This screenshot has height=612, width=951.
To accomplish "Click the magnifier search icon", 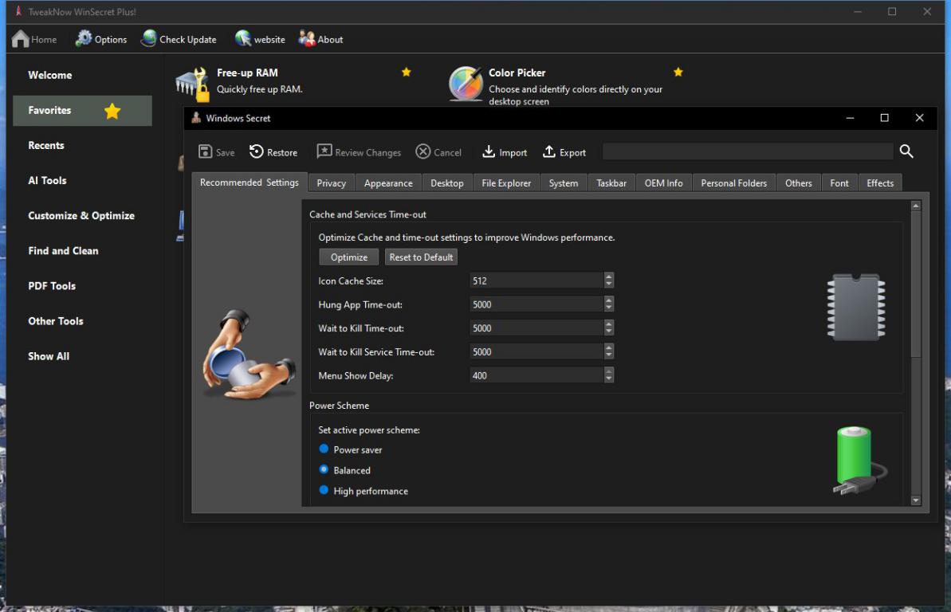I will click(906, 151).
